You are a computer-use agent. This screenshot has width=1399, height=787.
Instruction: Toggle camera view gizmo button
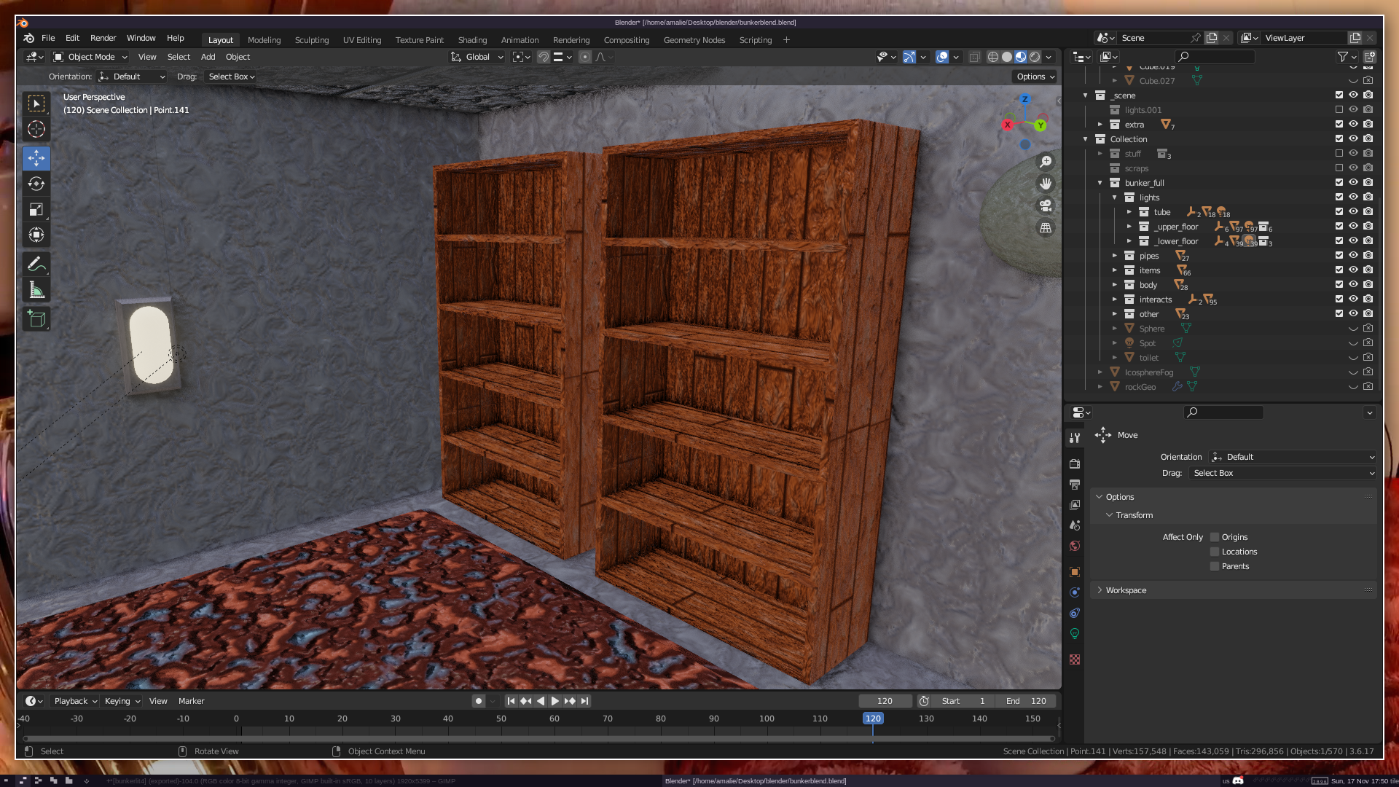(x=1046, y=205)
